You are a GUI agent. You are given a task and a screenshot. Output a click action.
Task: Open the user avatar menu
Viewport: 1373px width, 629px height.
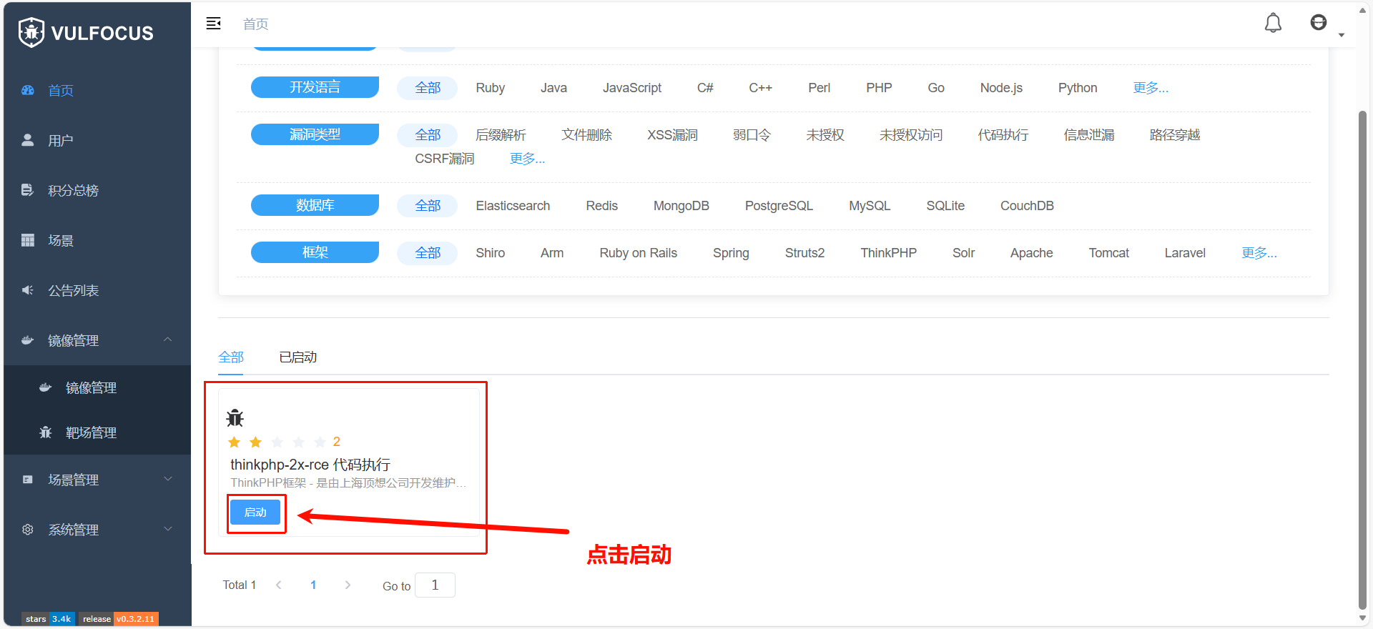click(x=1319, y=24)
